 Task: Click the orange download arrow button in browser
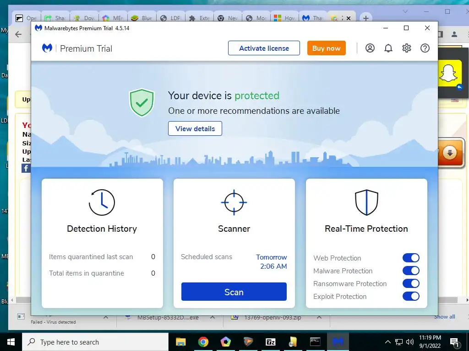point(450,153)
